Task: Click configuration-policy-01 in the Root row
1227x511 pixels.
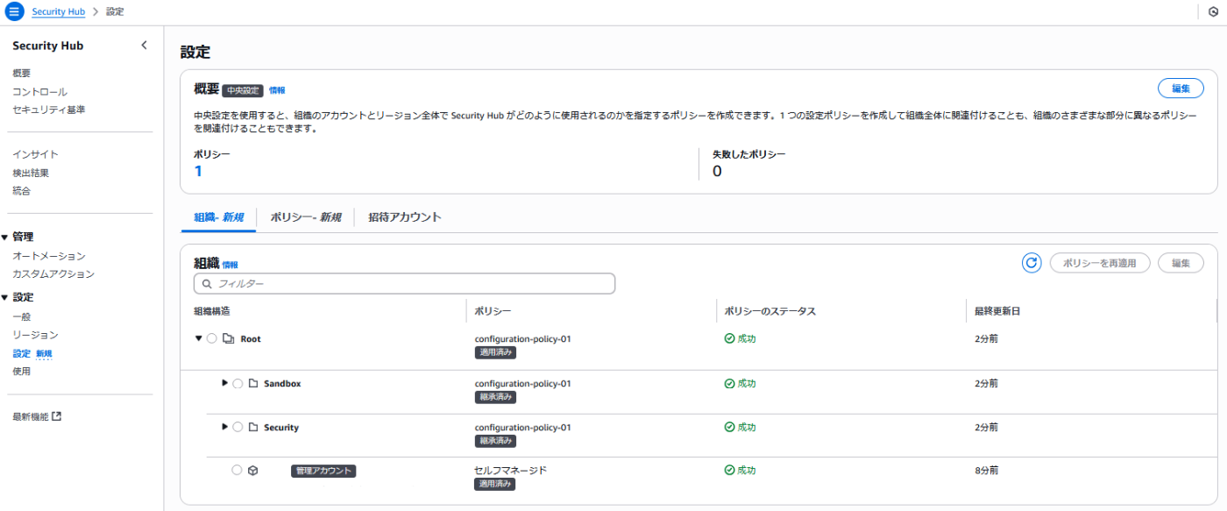Action: [x=523, y=339]
